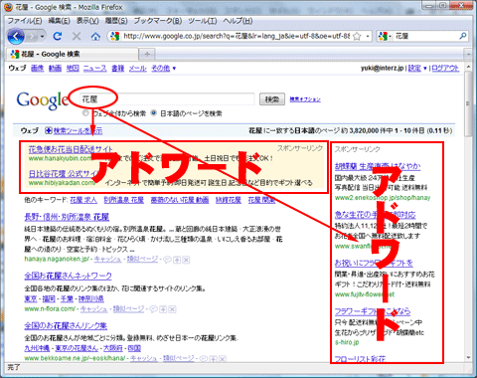Click related keyword 薔薇のない花屋 動画
The height and width of the screenshot is (378, 477).
point(180,200)
